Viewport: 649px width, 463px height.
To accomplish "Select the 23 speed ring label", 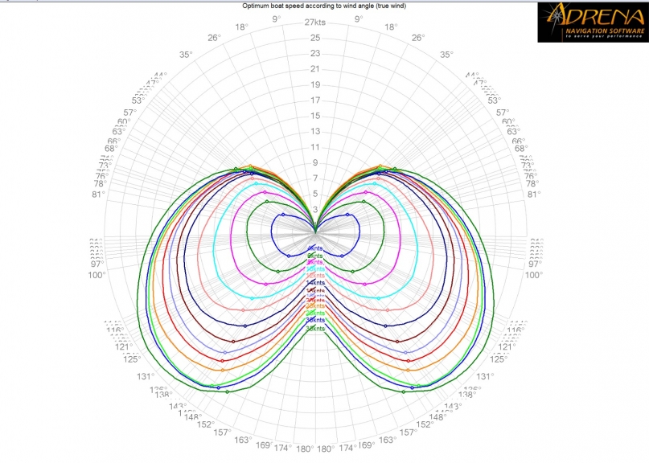I will tap(315, 53).
